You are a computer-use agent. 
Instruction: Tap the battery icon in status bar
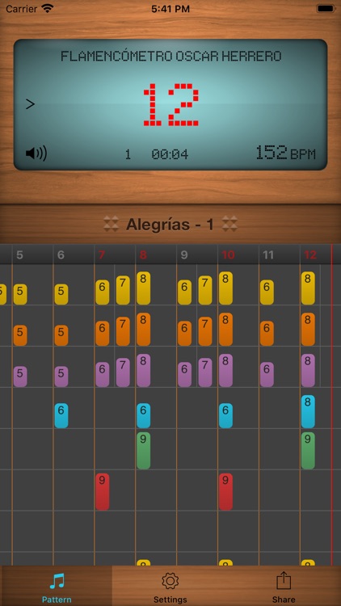pyautogui.click(x=326, y=8)
